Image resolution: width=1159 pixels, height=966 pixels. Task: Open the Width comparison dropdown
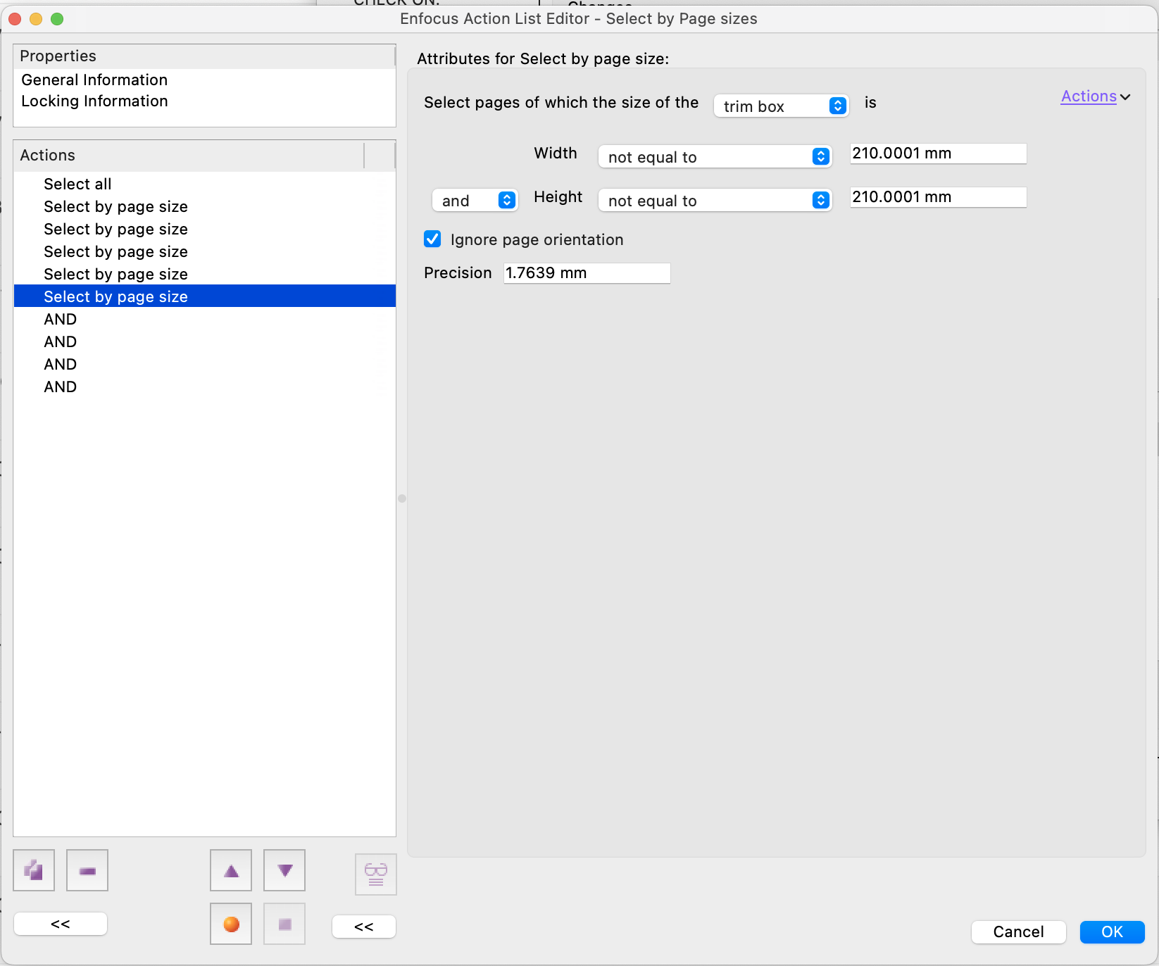(x=715, y=156)
